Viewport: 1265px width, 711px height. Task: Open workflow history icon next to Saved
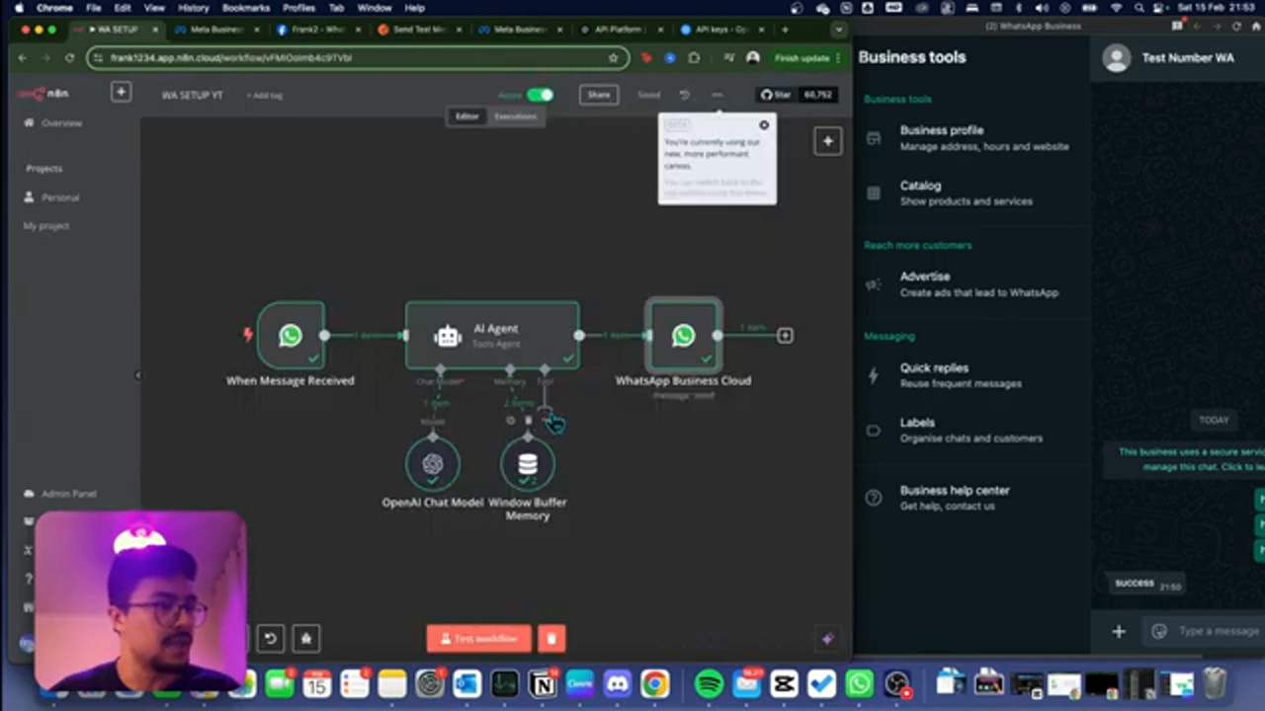685,95
